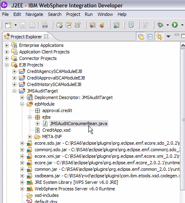Click the New Web Project globe icon

click(x=60, y=25)
